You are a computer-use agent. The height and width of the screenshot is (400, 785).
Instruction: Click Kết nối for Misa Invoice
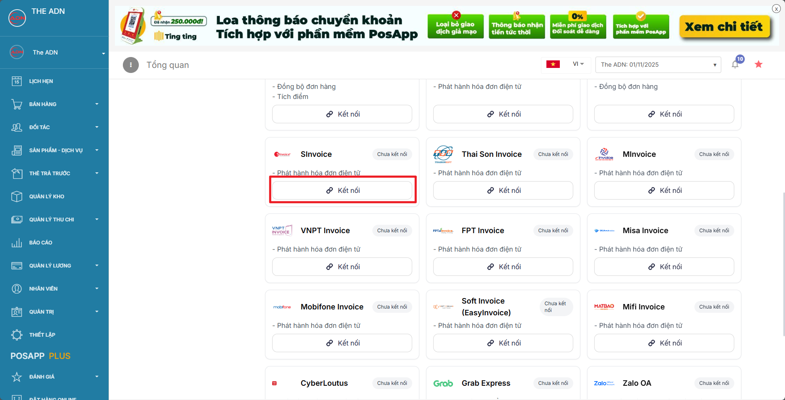pos(664,267)
